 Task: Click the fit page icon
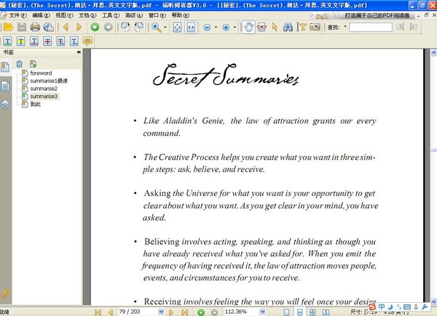177,27
